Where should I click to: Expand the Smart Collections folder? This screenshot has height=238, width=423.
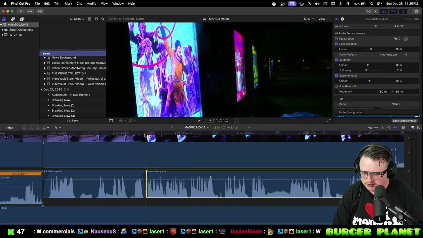click(3, 30)
